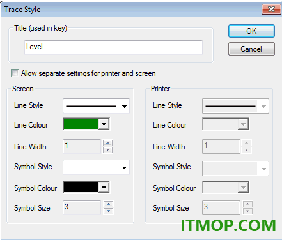The height and width of the screenshot is (240, 282).
Task: Open the Printer Symbol Style dropdown
Action: tap(235, 169)
